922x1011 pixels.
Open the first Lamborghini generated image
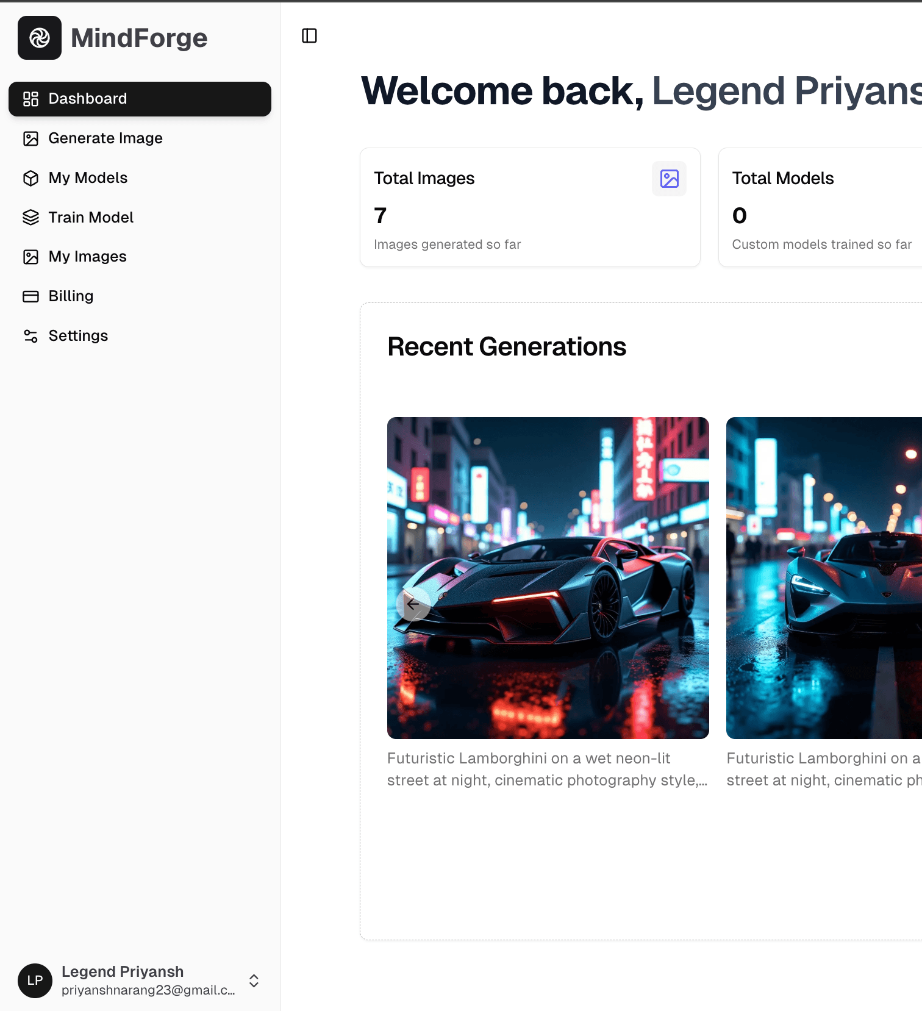[548, 577]
